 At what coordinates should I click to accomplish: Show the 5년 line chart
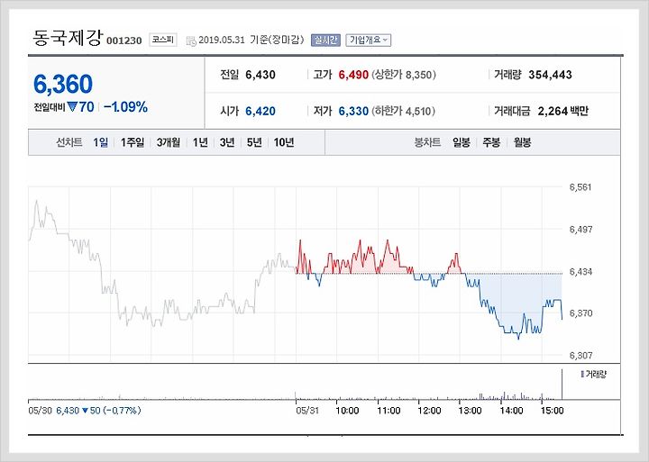click(x=254, y=142)
